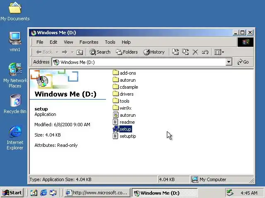Click the system tray network icon
This screenshot has height=198, width=265.
pyautogui.click(x=230, y=193)
